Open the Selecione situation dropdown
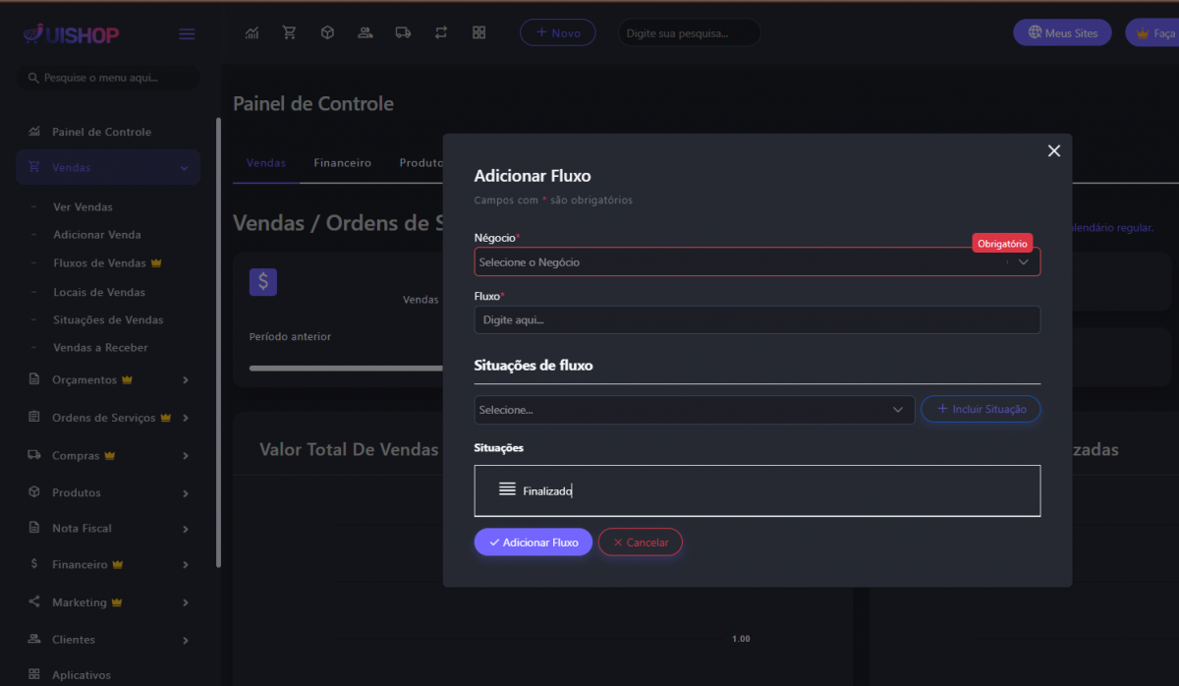 point(693,410)
